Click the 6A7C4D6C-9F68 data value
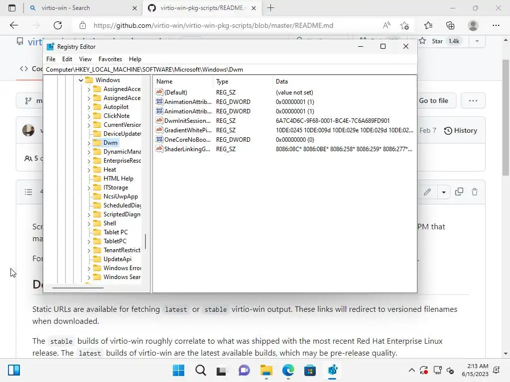 coord(332,120)
